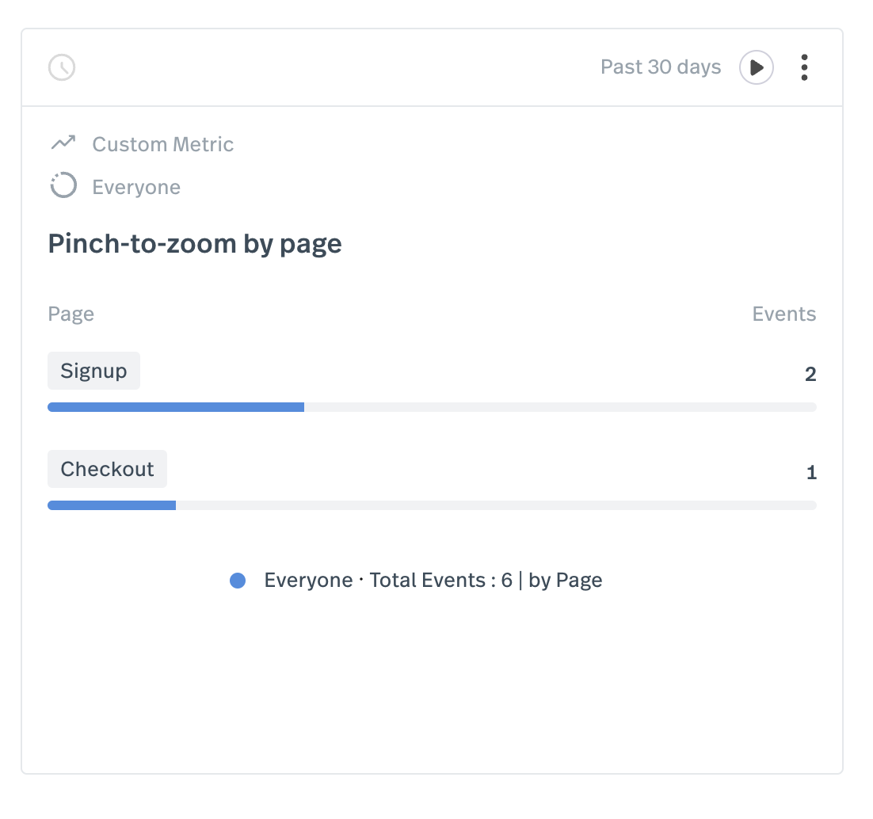This screenshot has height=819, width=873.
Task: Click the Everyone segment circle icon
Action: tap(63, 186)
